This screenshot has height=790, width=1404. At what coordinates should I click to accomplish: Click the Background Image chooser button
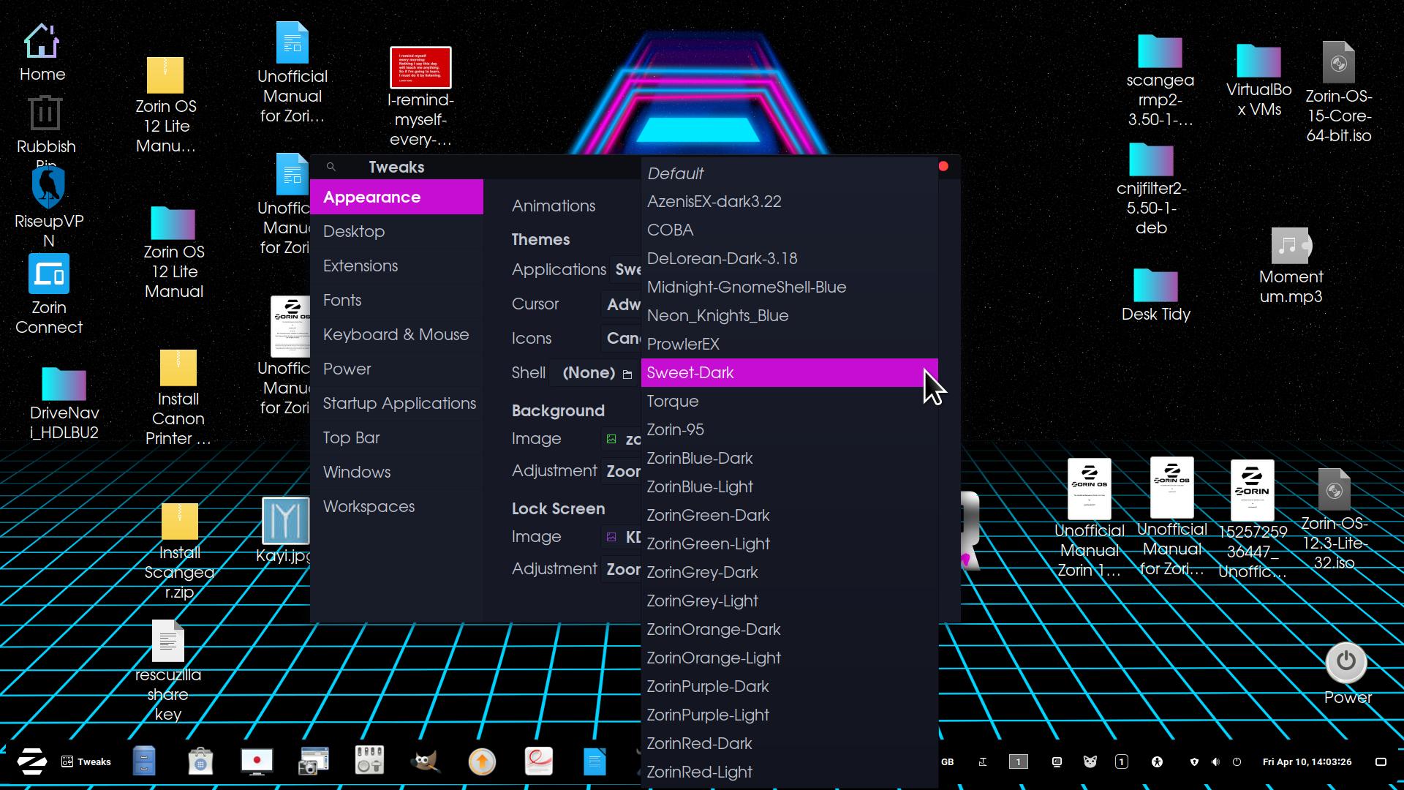(622, 439)
